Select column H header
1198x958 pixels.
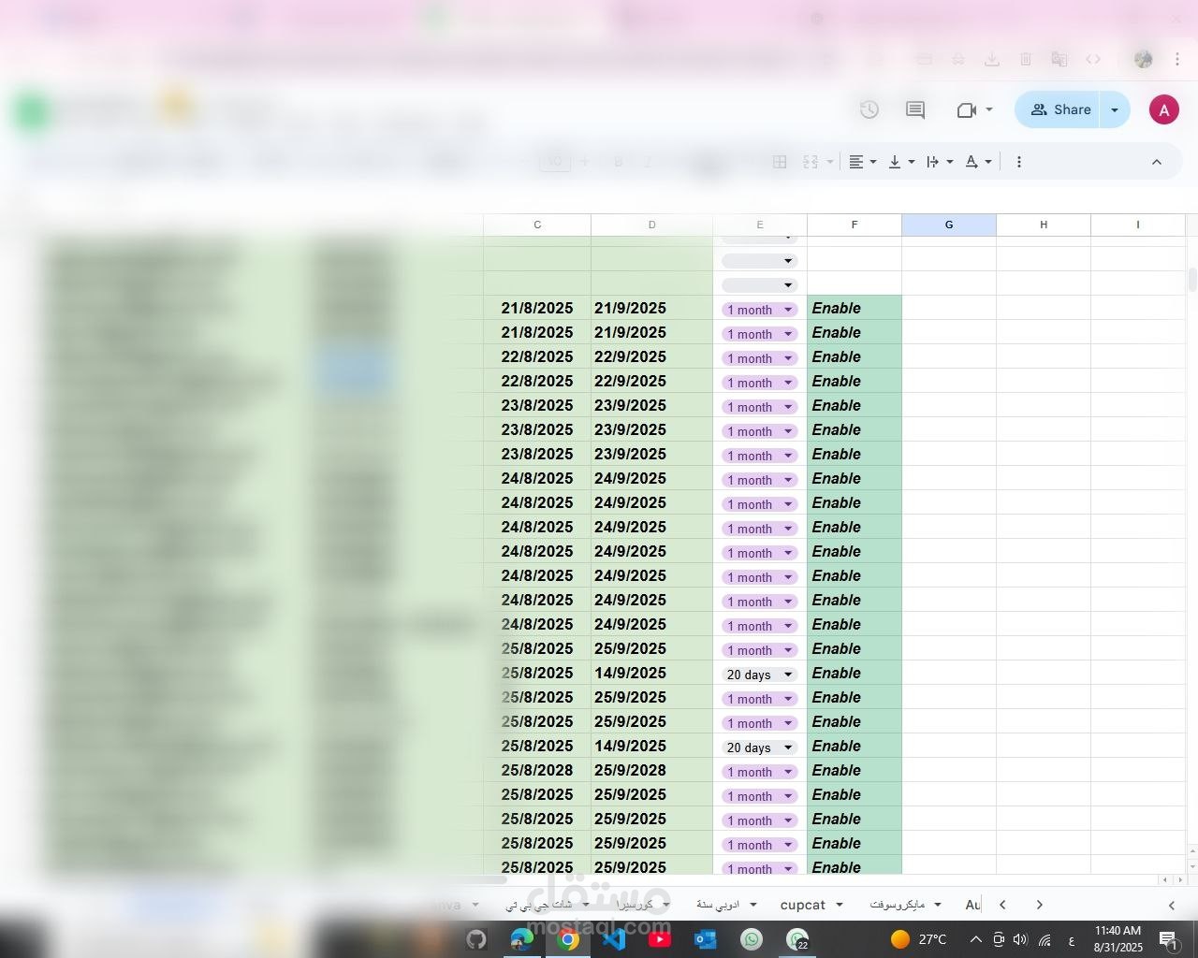pyautogui.click(x=1044, y=225)
